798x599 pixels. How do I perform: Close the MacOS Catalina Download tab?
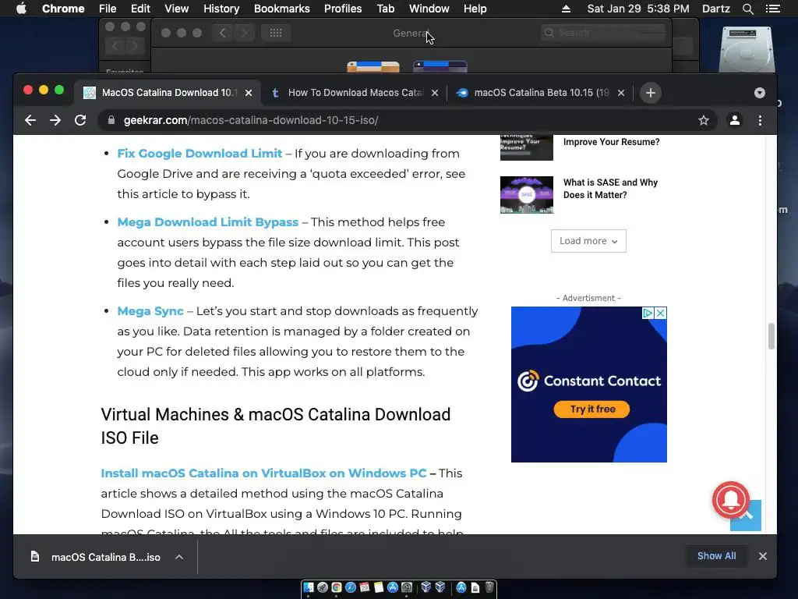point(249,93)
